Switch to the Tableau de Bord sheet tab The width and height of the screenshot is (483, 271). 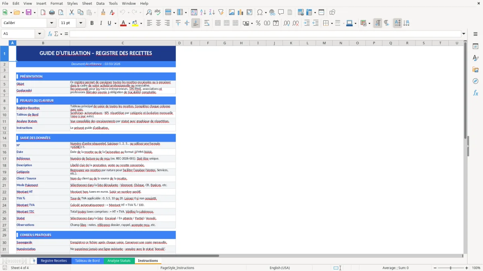(x=88, y=261)
